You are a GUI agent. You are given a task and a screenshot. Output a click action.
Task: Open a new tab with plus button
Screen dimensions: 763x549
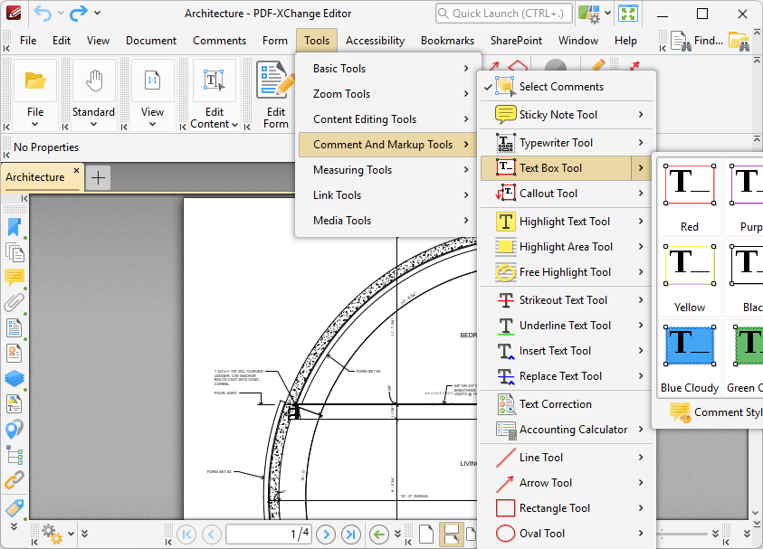98,177
